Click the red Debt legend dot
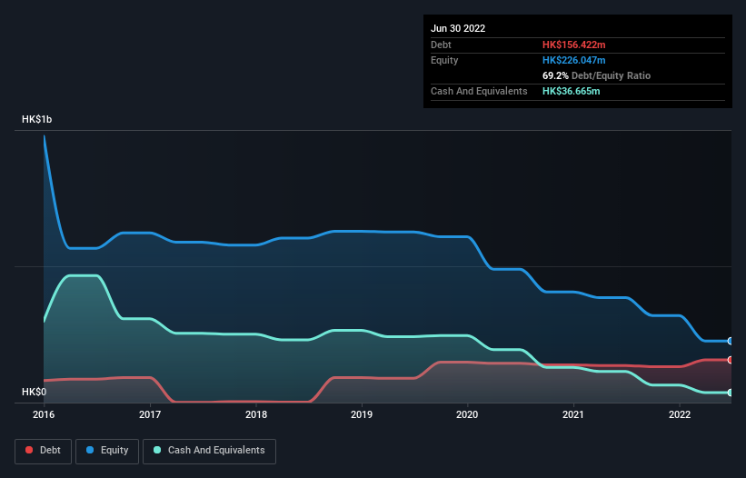This screenshot has height=478, width=746. (x=29, y=450)
